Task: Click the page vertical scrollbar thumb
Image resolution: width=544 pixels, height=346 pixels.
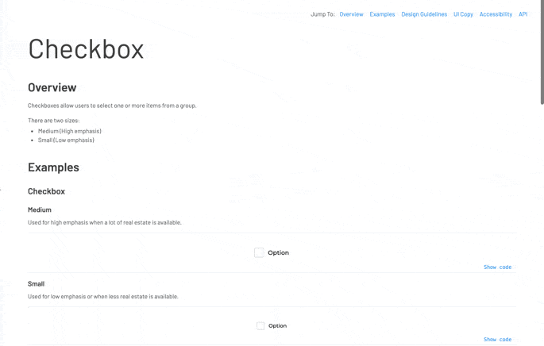Action: coord(542,52)
